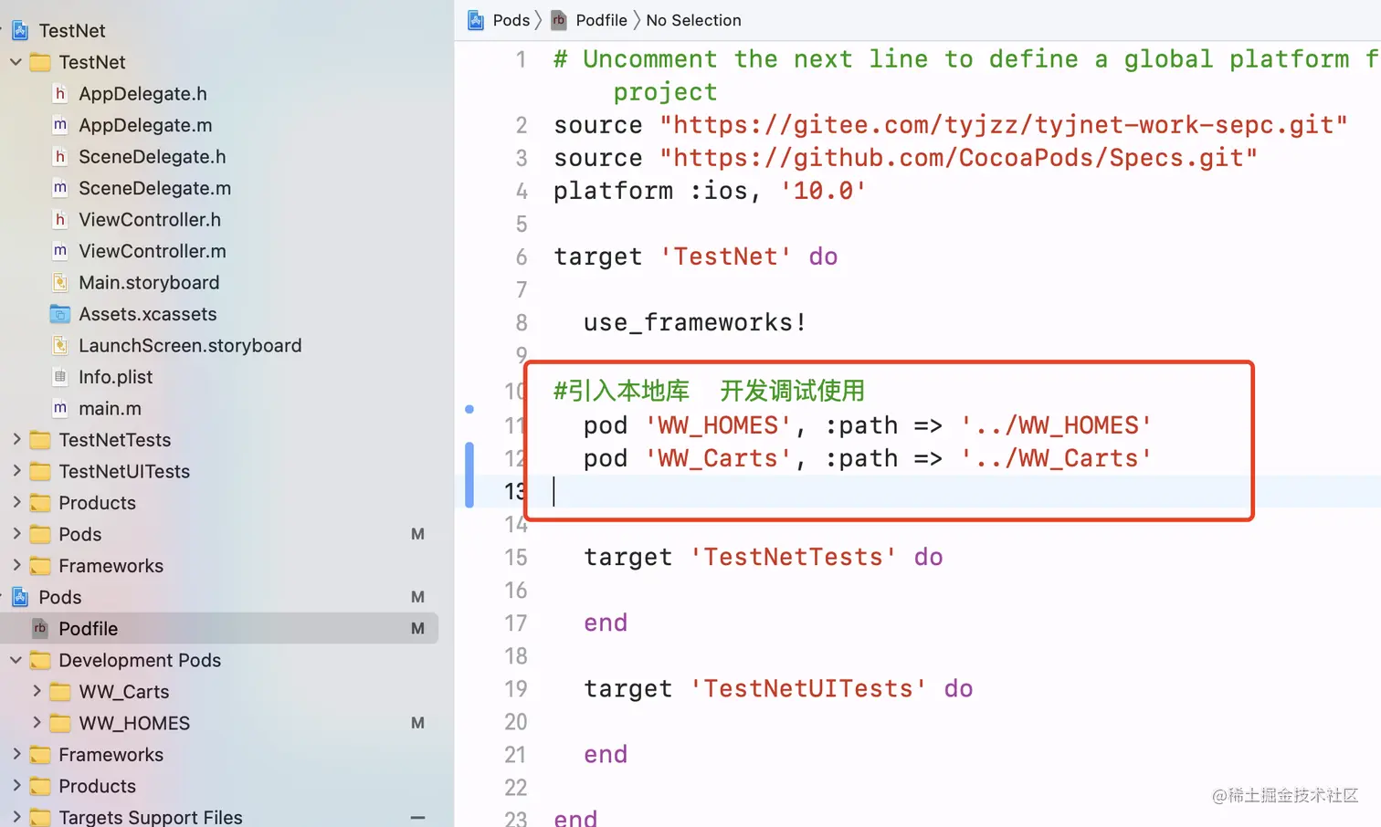Click the TestNet project icon in navigator
The height and width of the screenshot is (827, 1381).
pyautogui.click(x=20, y=30)
